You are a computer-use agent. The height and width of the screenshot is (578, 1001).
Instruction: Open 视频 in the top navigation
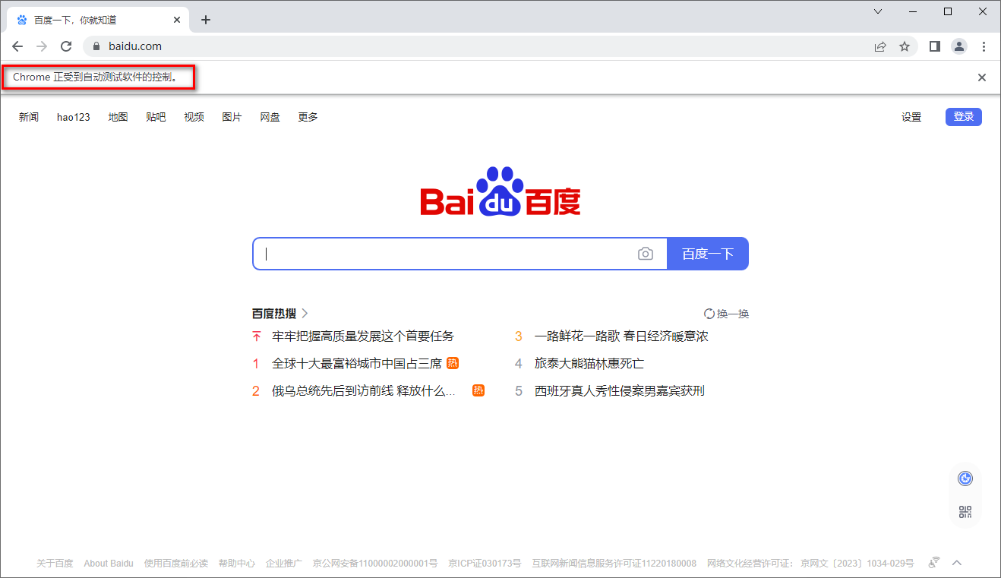click(x=194, y=117)
